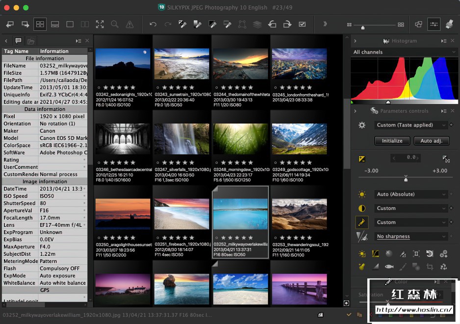460x324 pixels.
Task: Expand the No sharpness dropdown
Action: pos(411,236)
